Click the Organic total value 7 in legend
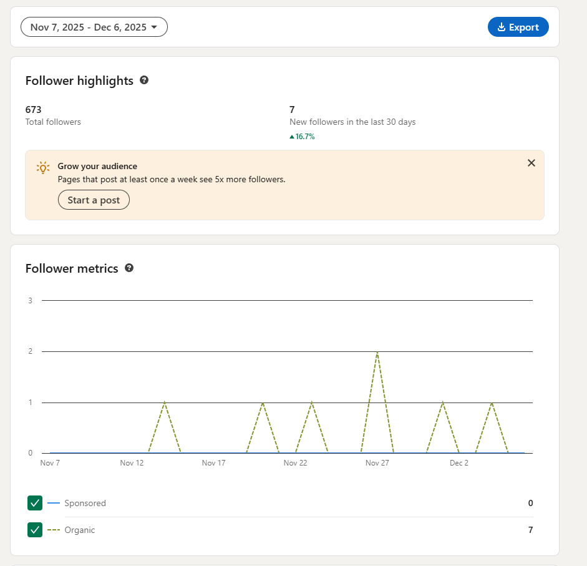 pos(530,530)
